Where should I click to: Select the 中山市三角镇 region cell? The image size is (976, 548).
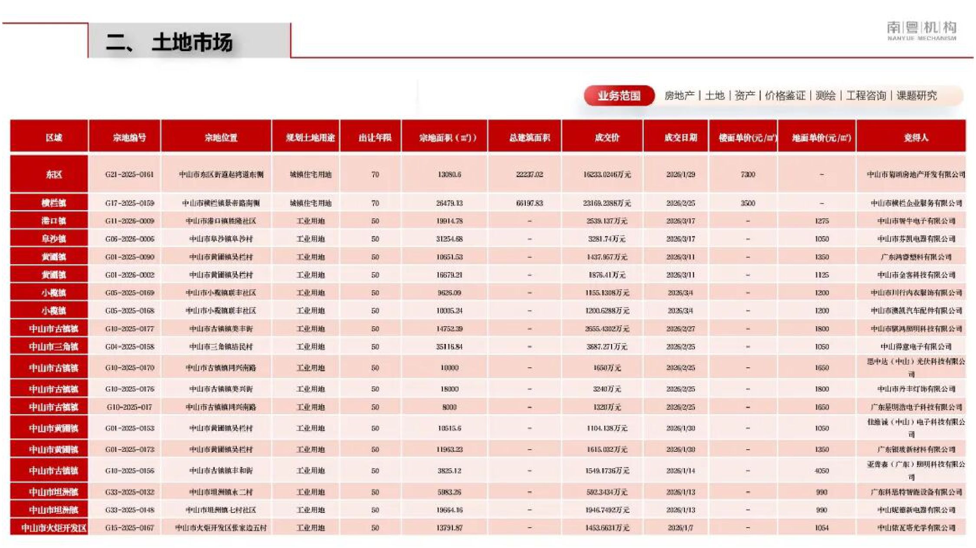click(49, 347)
